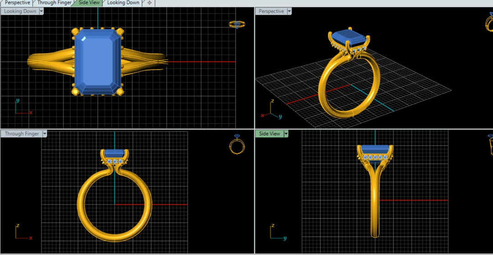Open the Through Finger tab
Viewport: 493px width, 255px height.
(54, 3)
